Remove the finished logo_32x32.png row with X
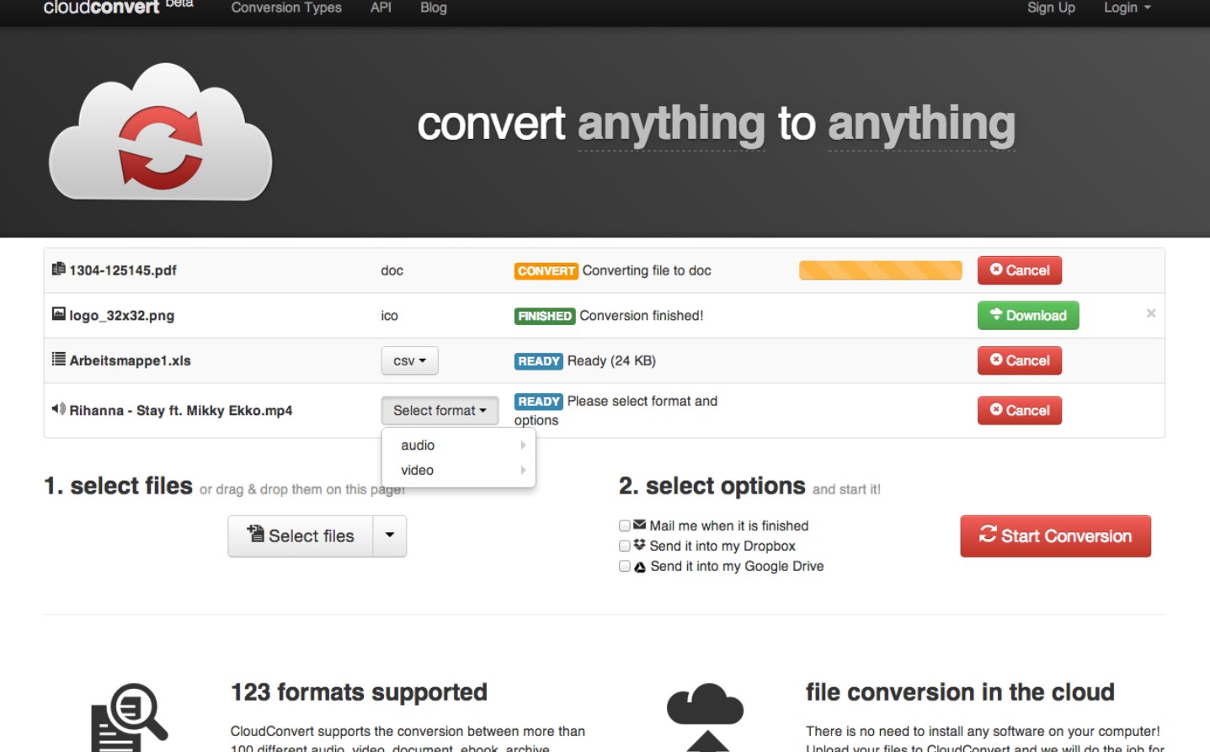The width and height of the screenshot is (1210, 752). pos(1150,313)
